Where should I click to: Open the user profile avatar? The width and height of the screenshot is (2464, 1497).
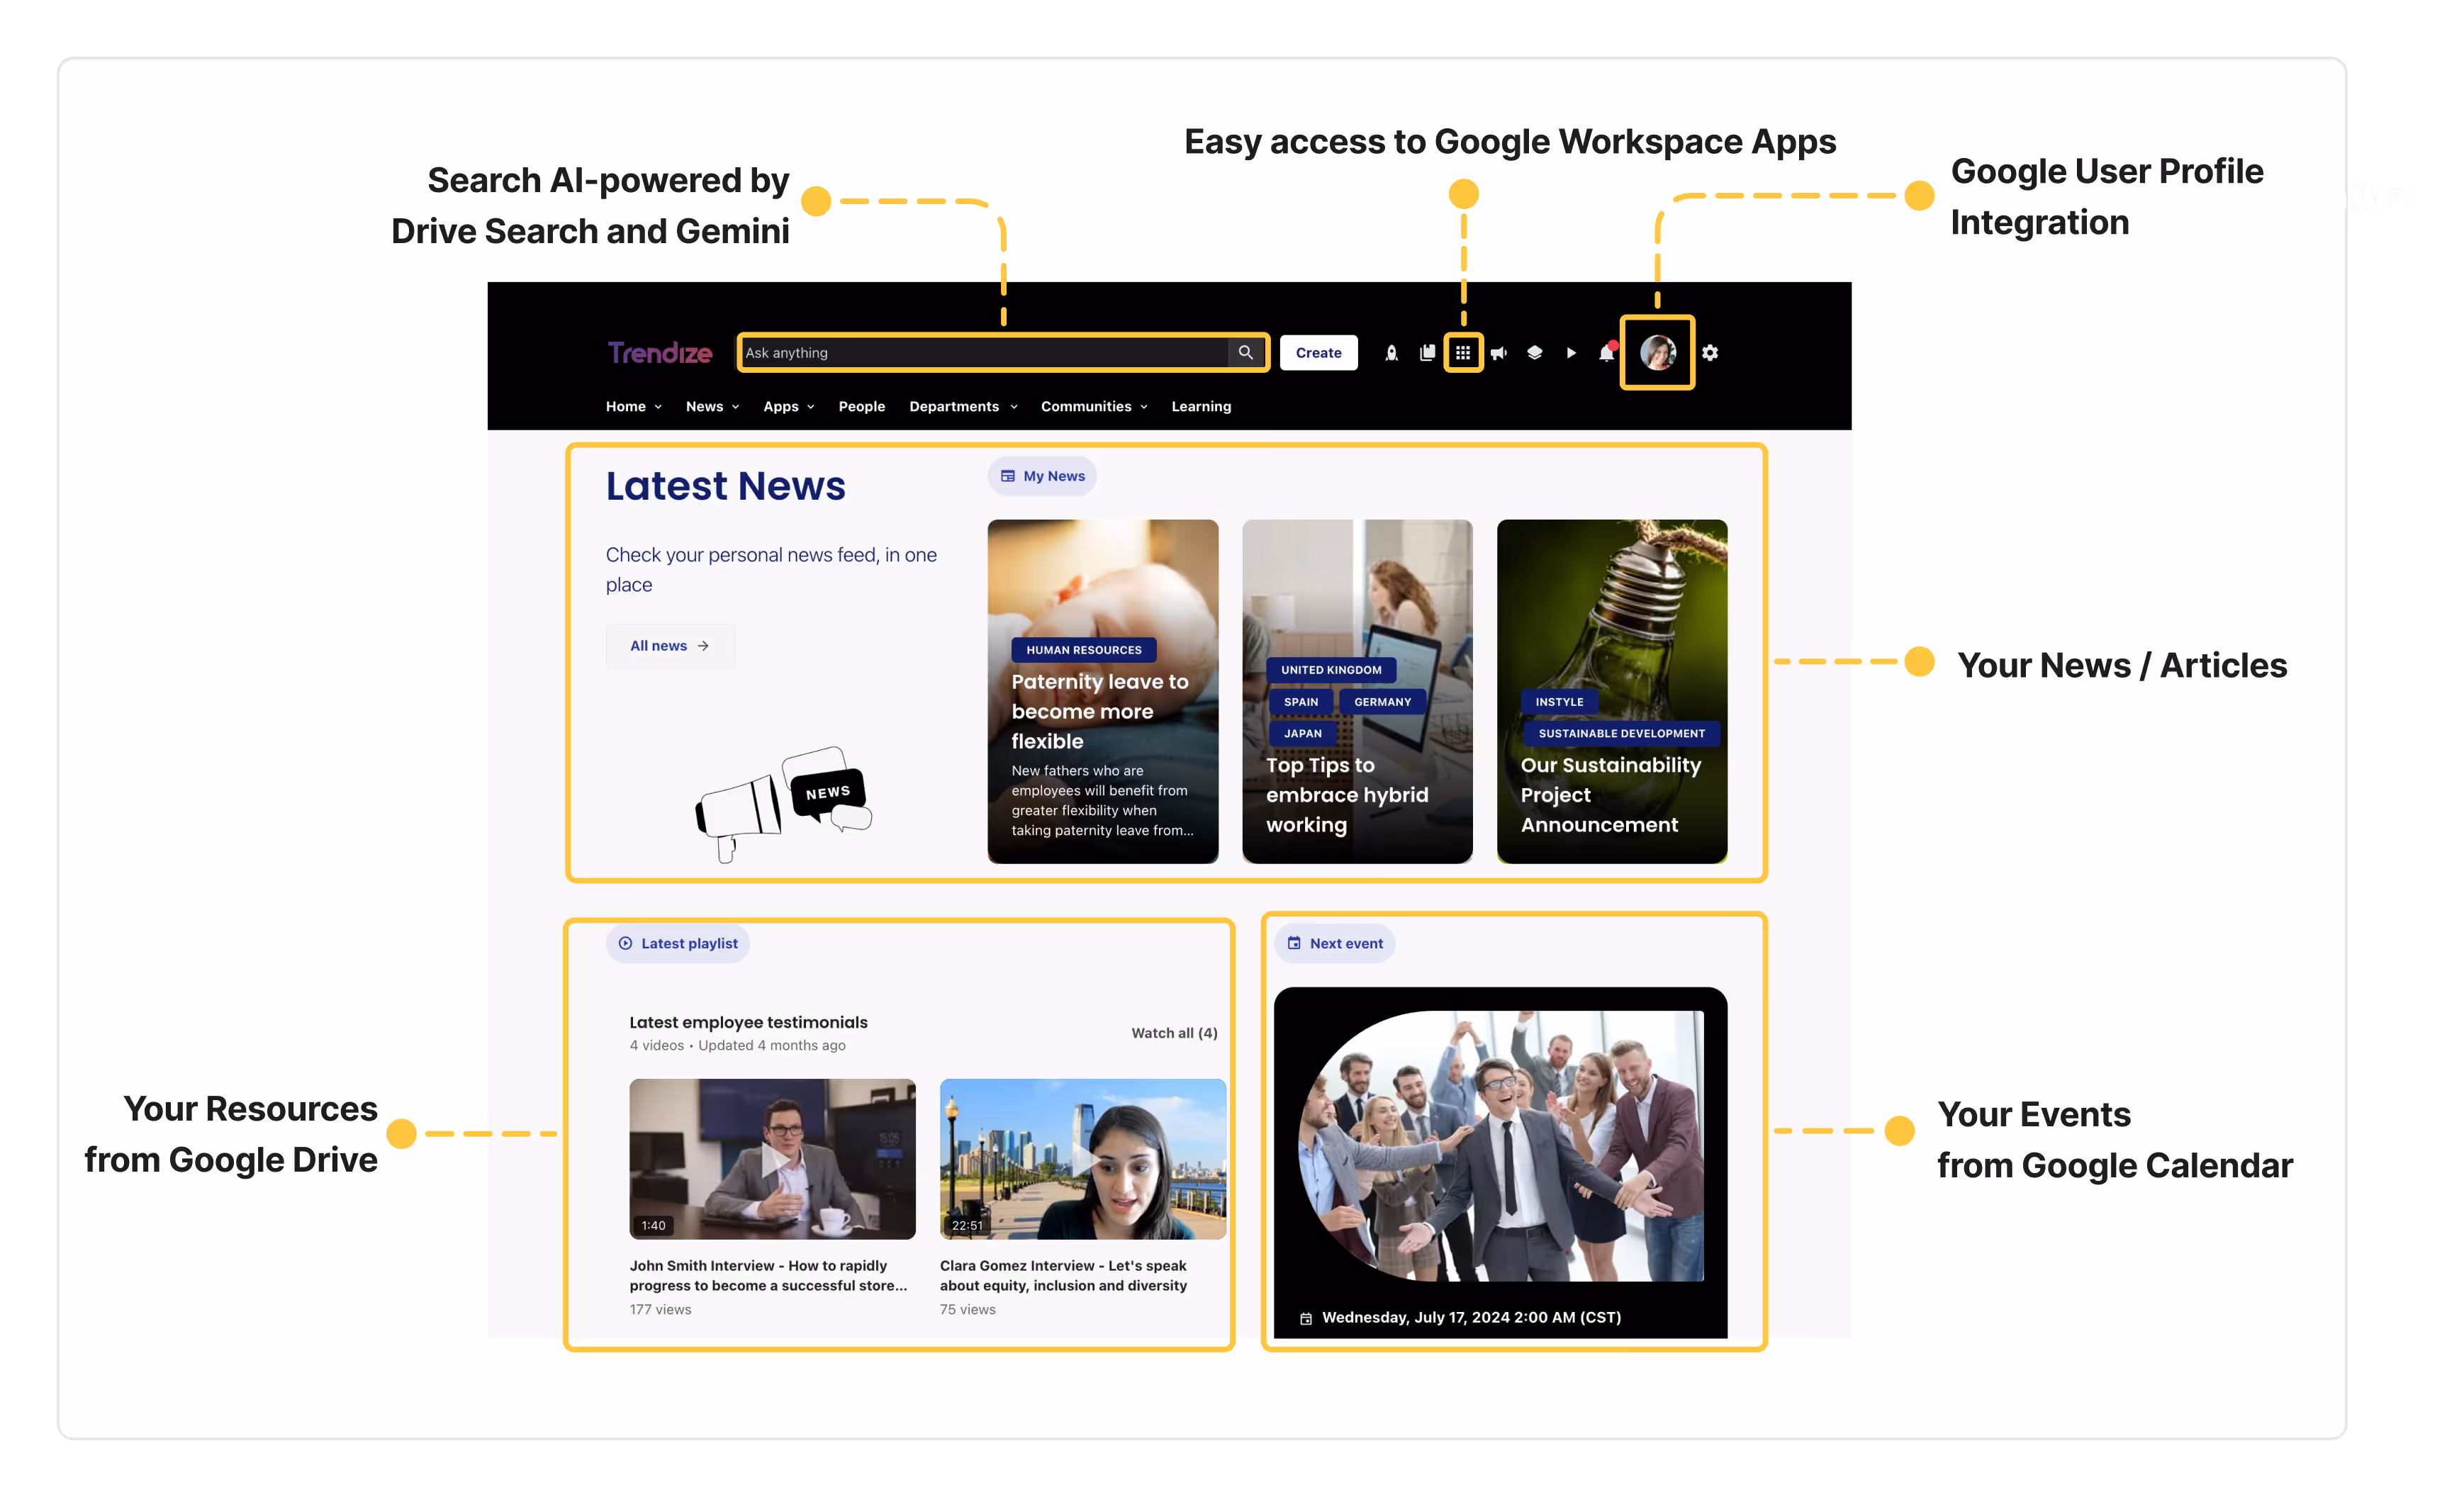1657,353
